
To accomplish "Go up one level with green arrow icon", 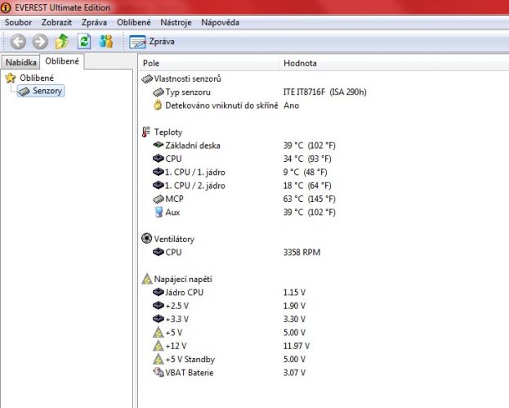I will pos(62,42).
